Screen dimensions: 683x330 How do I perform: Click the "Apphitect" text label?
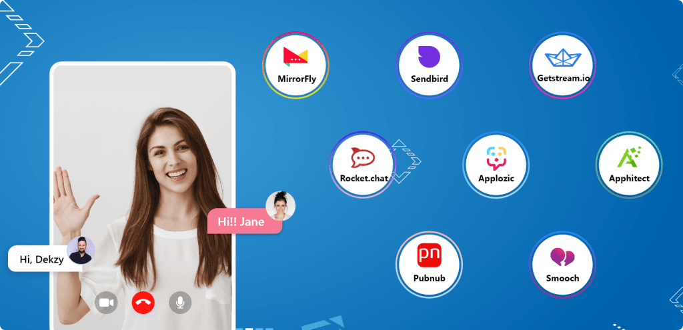tap(629, 178)
